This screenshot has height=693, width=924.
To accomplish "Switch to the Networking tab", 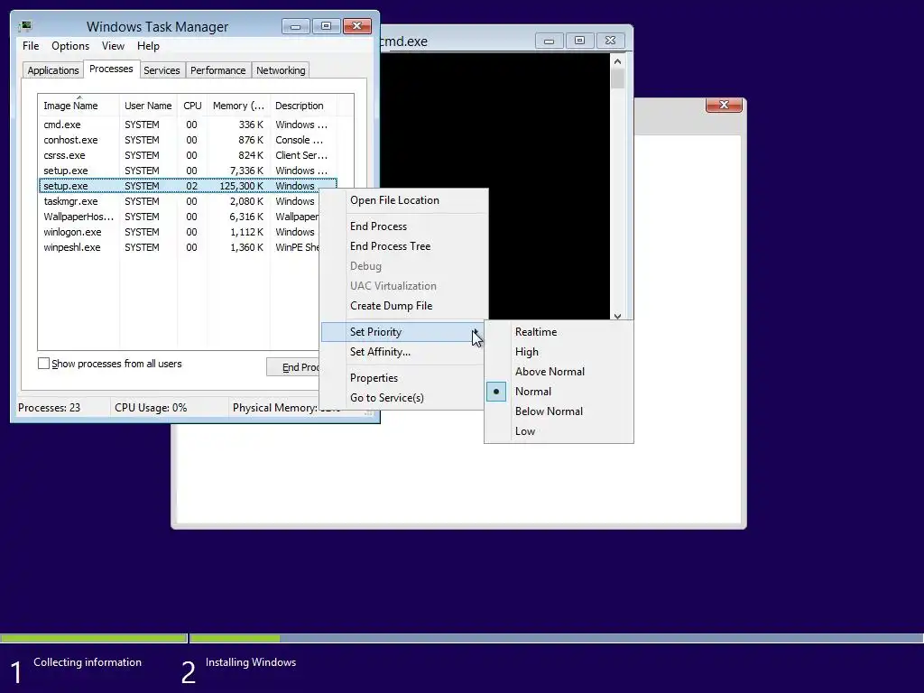I will click(x=281, y=70).
